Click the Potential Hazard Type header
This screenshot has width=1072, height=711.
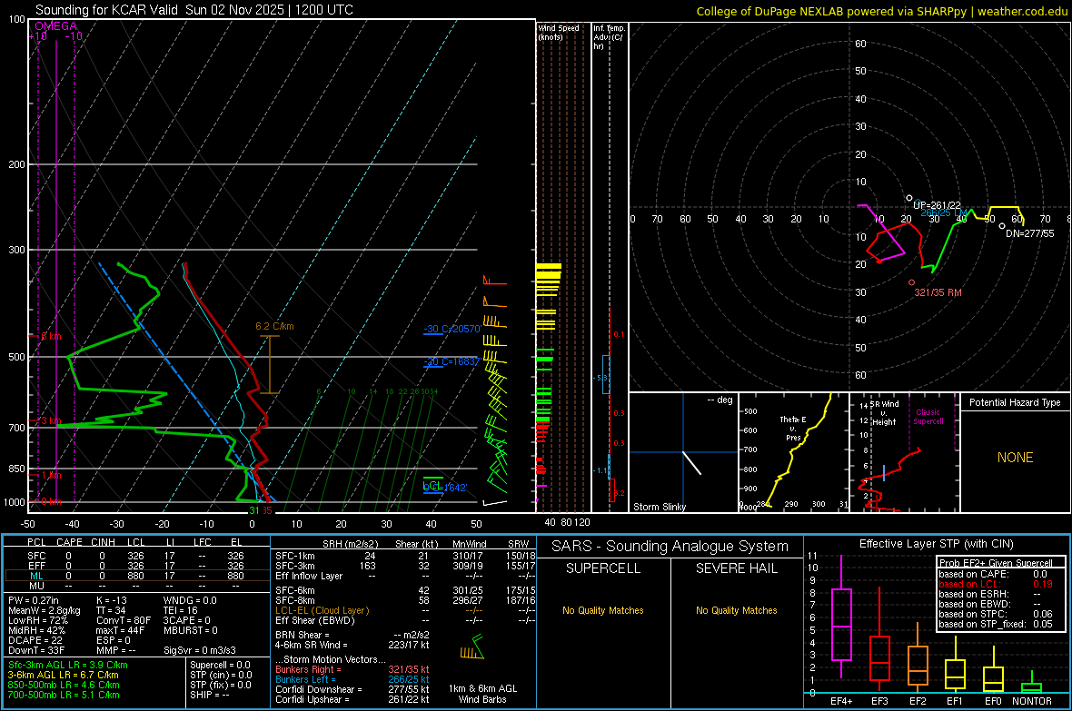coord(1015,402)
